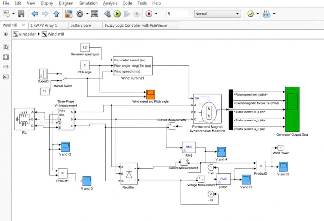324x221 pixels.
Task: Click the Zoom magnifier icon in palette
Action: coord(6,47)
